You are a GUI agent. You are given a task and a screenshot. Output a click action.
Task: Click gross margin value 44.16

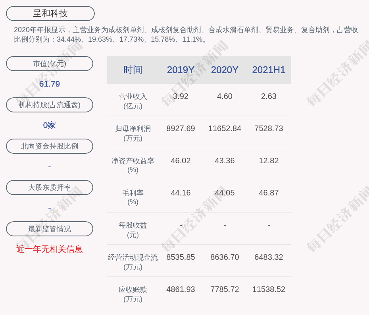pos(181,193)
